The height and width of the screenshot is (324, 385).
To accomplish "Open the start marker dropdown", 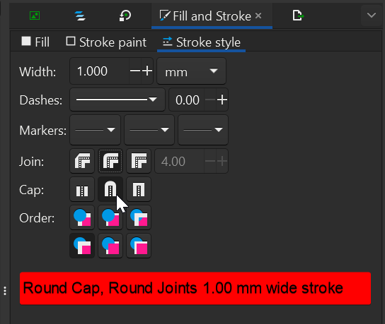I will pyautogui.click(x=95, y=130).
